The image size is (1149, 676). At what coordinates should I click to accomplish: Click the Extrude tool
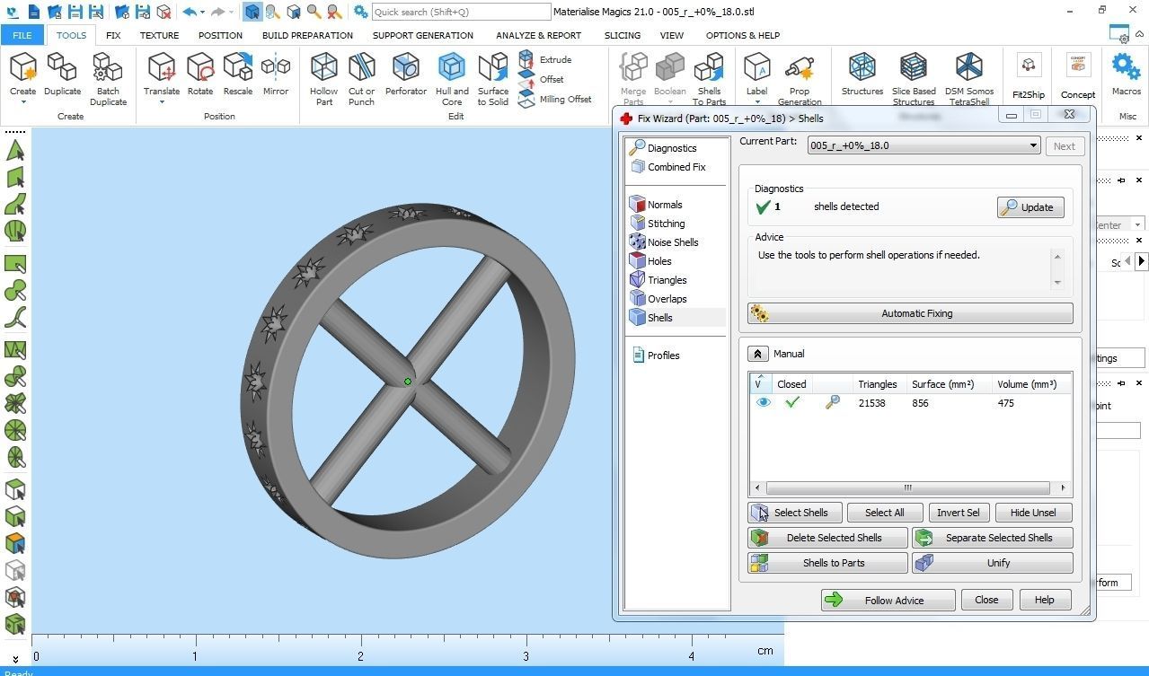tap(545, 59)
